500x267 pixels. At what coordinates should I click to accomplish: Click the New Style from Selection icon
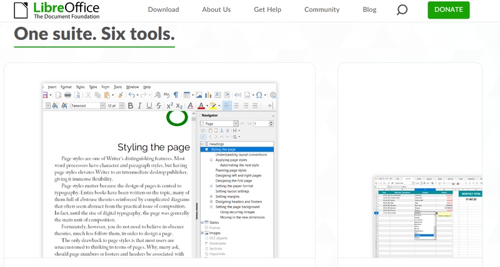click(x=64, y=105)
